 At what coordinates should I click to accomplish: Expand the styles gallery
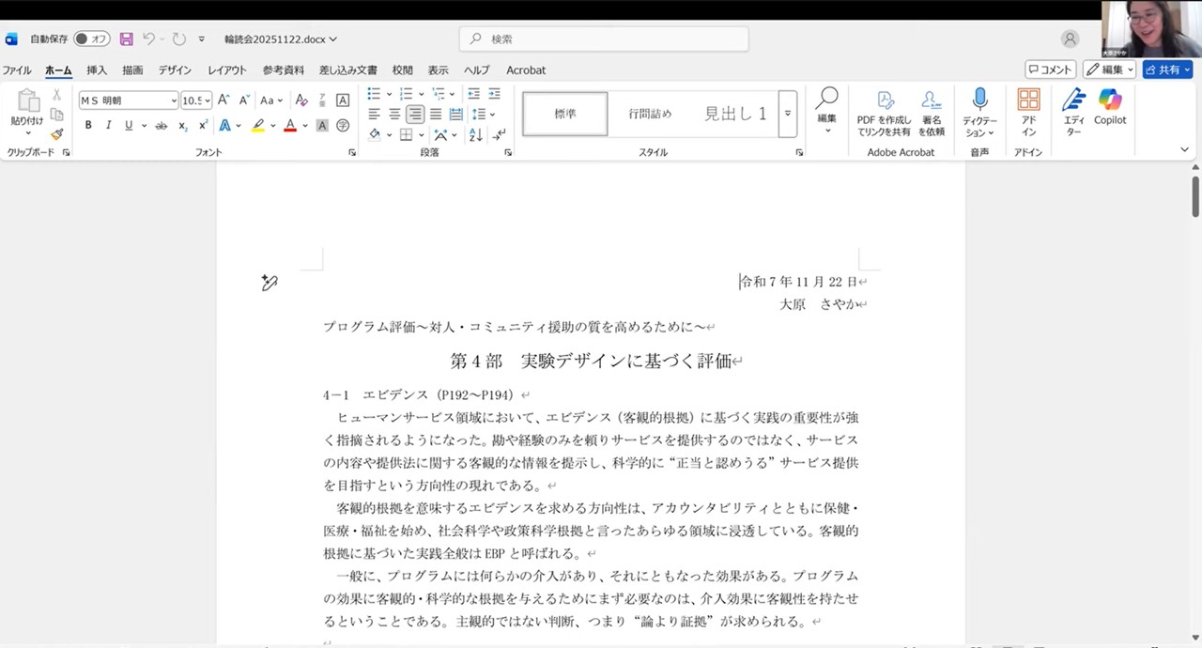coord(788,114)
